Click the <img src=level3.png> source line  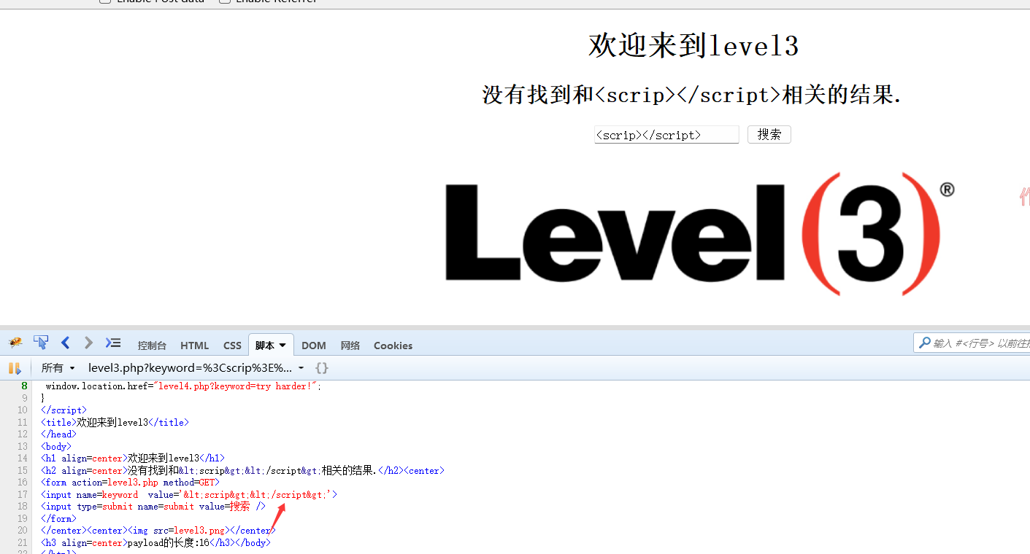pyautogui.click(x=158, y=531)
